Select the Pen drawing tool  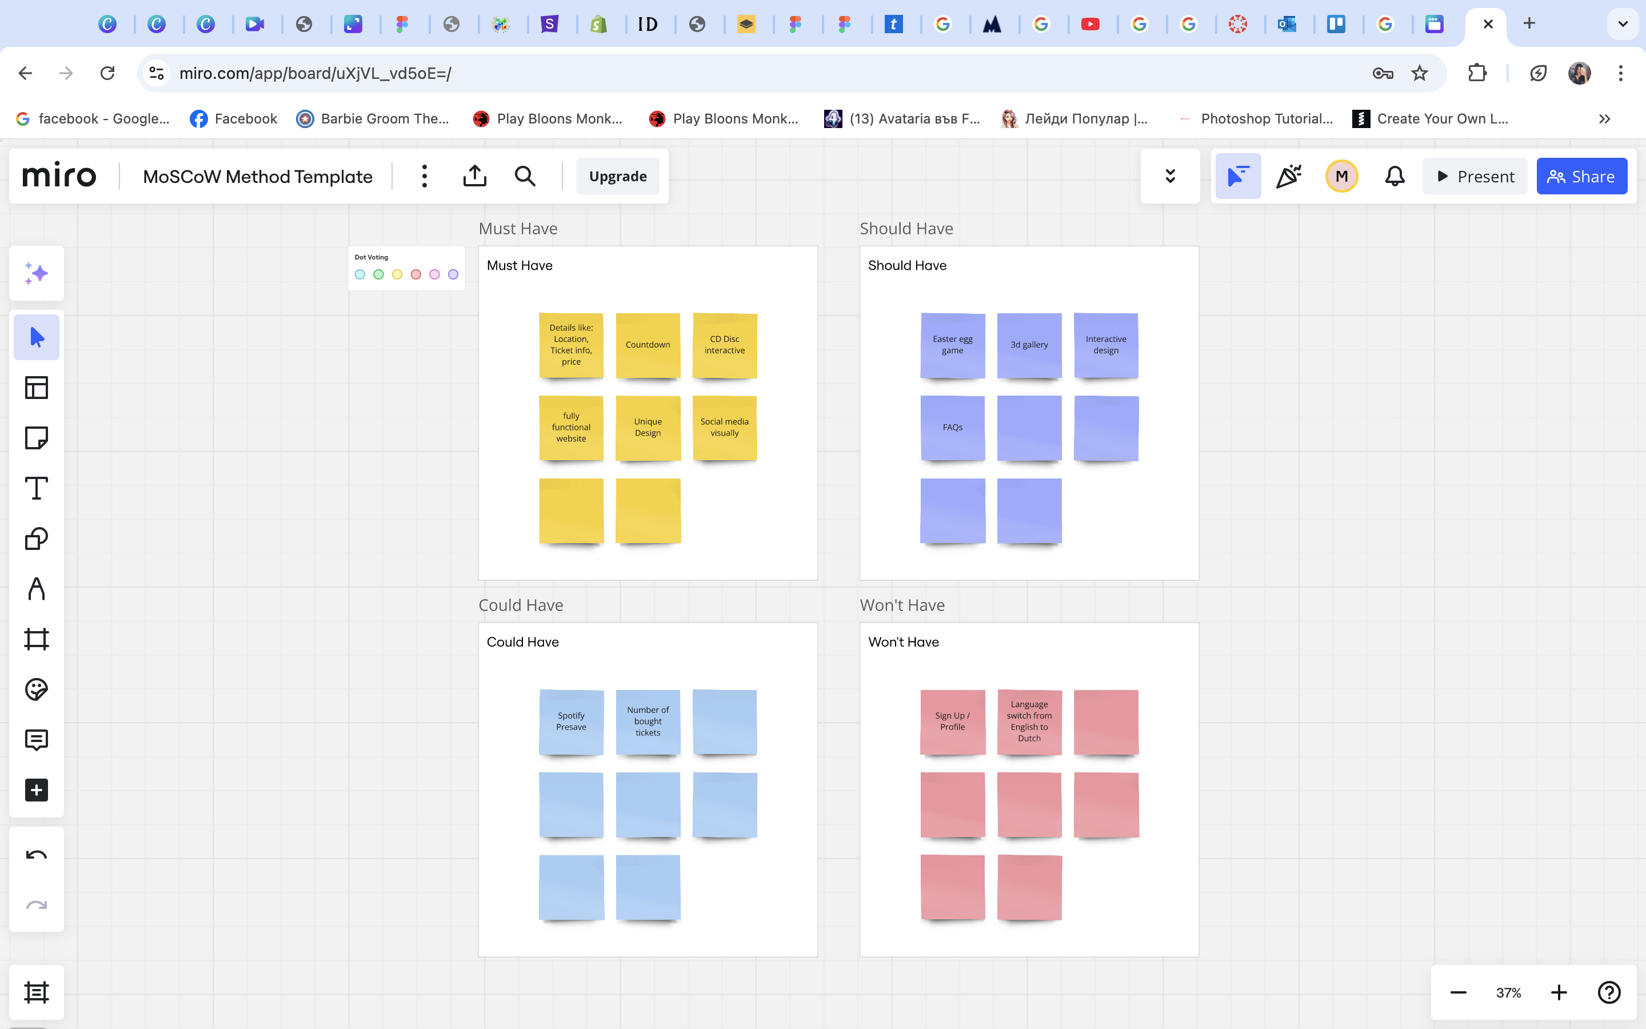tap(36, 589)
